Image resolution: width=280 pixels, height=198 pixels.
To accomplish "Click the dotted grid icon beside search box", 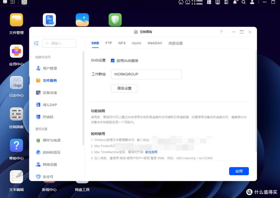I will 36,43.
